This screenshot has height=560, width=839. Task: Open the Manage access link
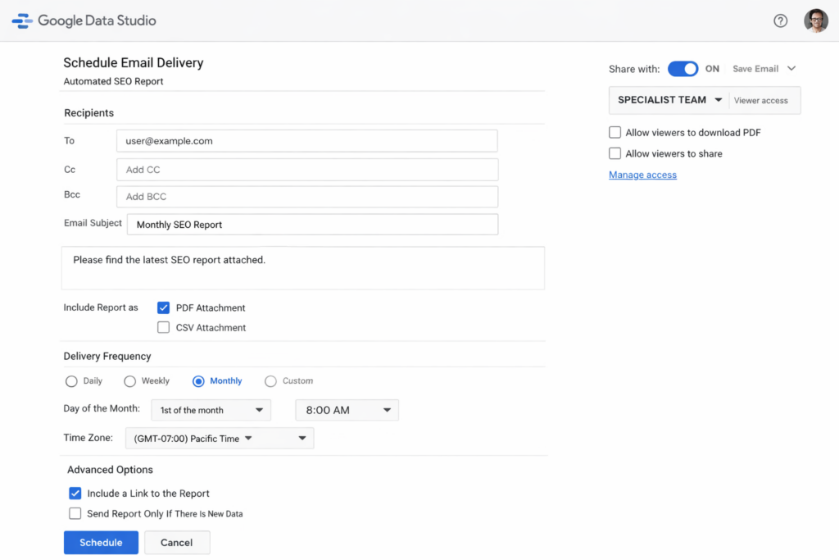[642, 175]
